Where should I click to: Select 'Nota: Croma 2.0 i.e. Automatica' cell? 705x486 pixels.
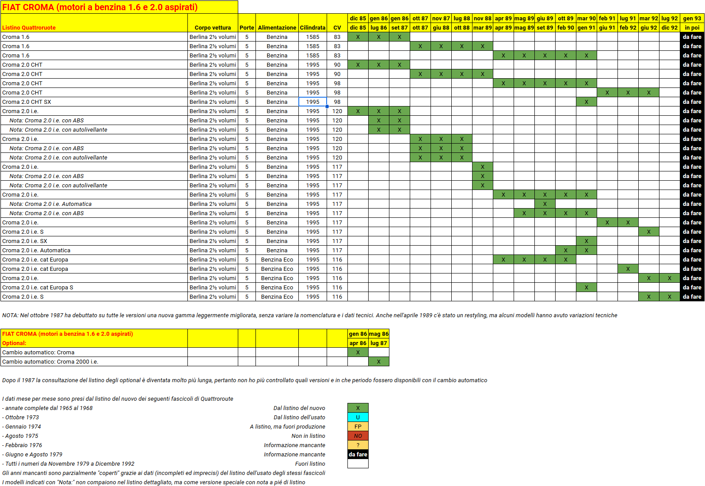click(94, 204)
